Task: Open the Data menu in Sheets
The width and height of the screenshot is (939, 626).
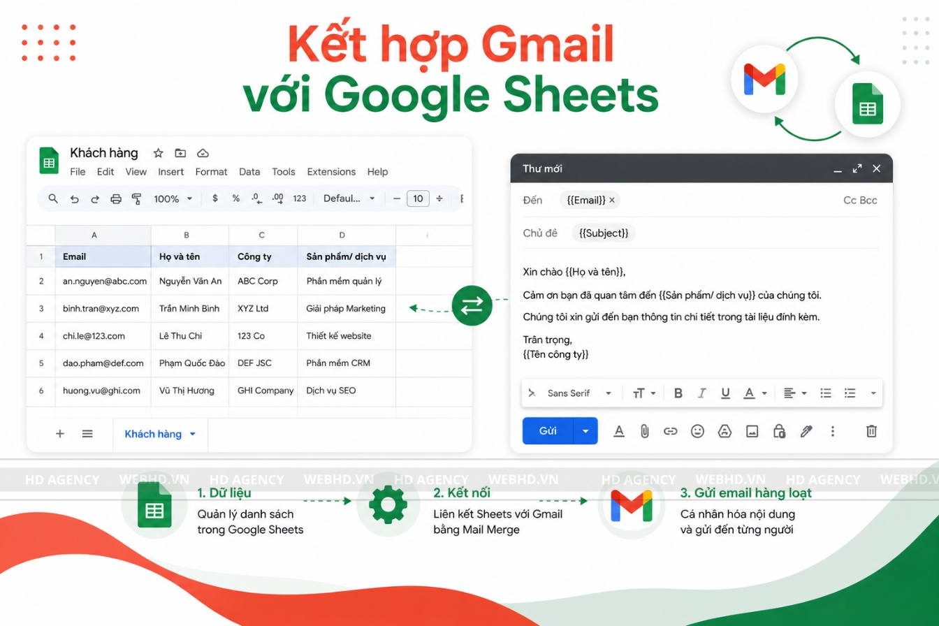Action: (x=249, y=172)
